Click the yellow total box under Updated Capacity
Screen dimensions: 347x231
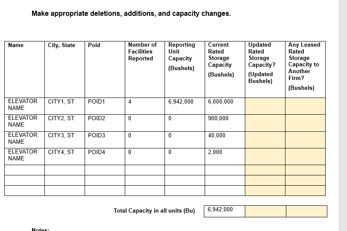click(x=265, y=211)
